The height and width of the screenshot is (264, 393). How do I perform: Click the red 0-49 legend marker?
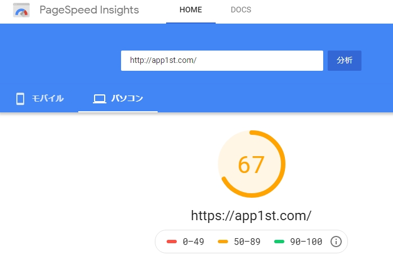(x=172, y=242)
